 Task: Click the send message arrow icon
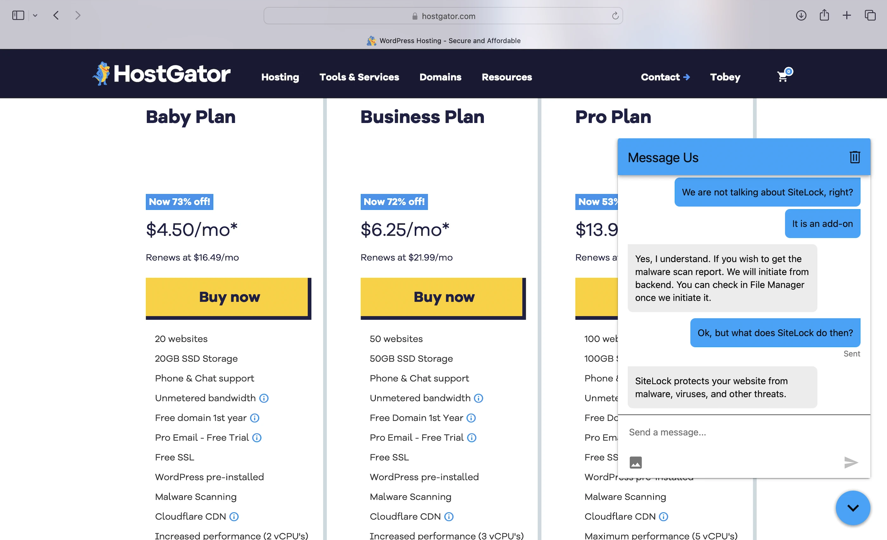coord(851,462)
